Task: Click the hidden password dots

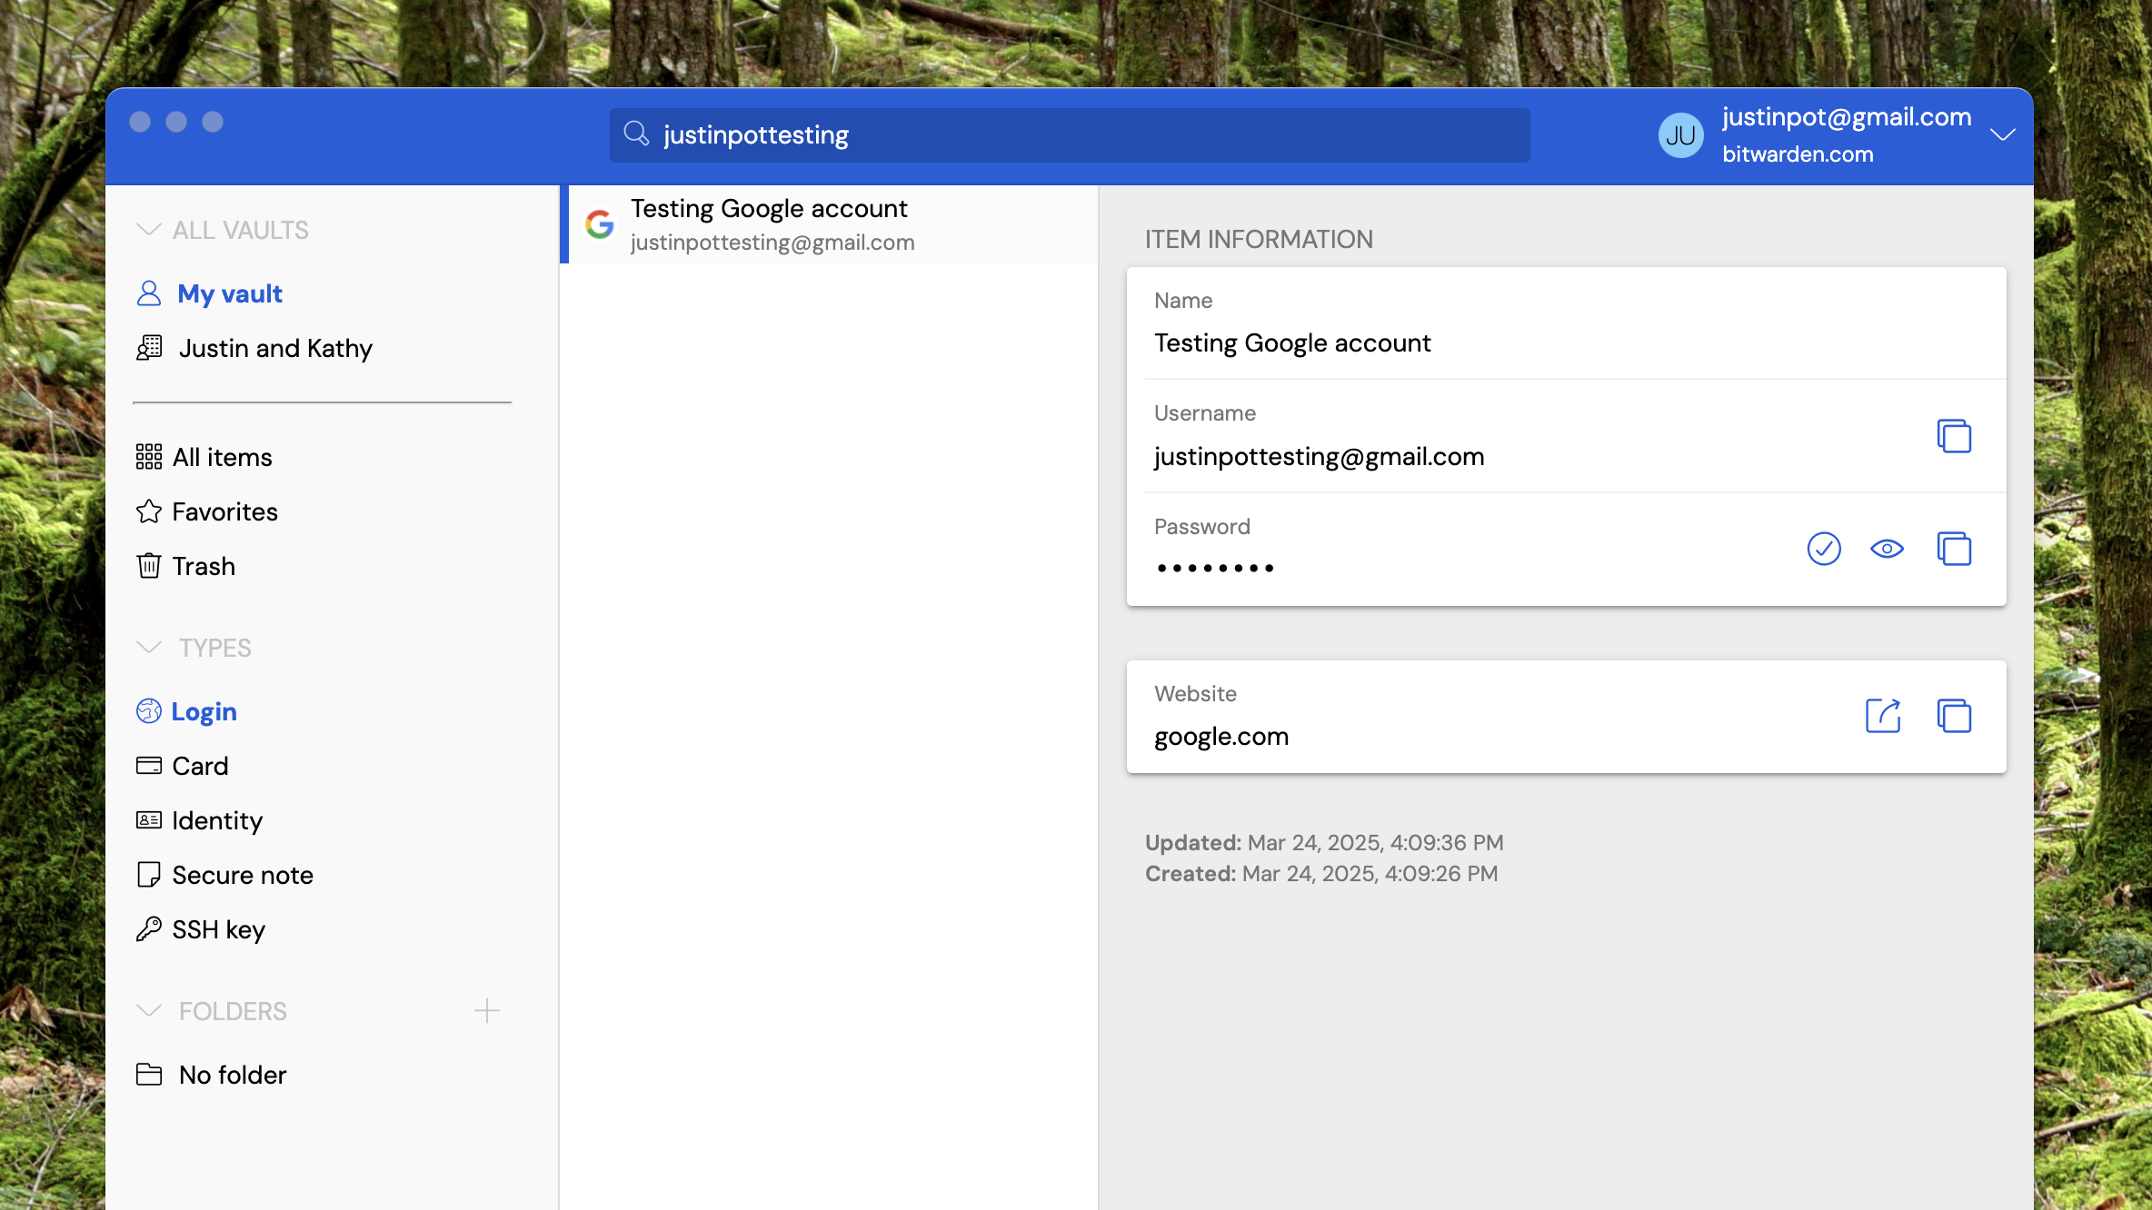Action: point(1215,569)
